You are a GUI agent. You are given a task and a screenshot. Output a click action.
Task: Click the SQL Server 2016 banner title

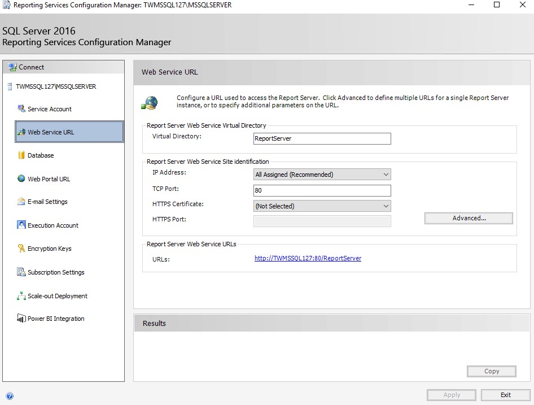coord(39,31)
